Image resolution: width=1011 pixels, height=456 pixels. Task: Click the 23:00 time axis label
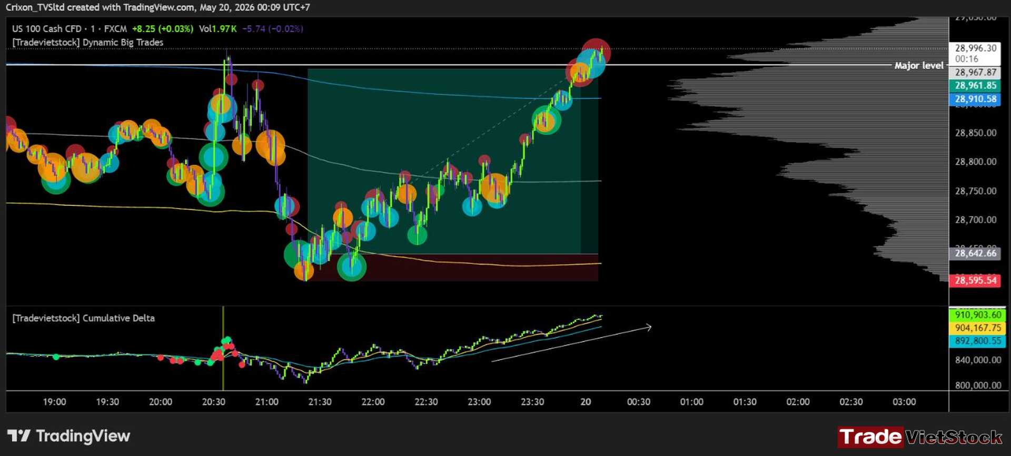[x=479, y=402]
